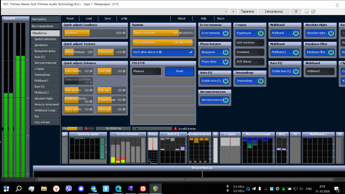Image resolution: width=345 pixels, height=194 pixels.
Task: Adjust the Lows gain slider
Action: pyautogui.click(x=112, y=71)
